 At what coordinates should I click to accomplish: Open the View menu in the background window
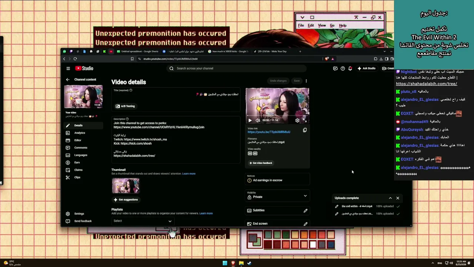tap(322, 26)
